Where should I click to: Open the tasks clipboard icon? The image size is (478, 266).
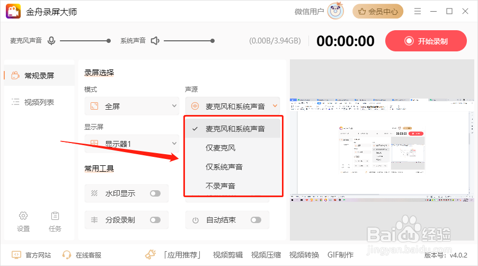click(55, 216)
